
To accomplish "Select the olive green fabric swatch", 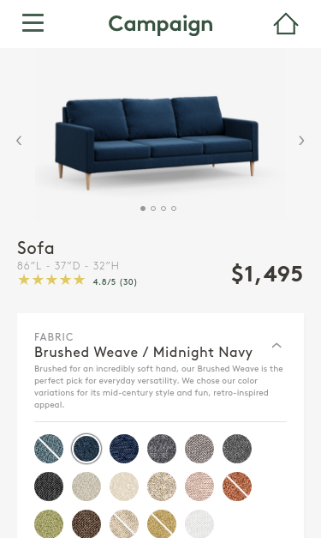I will (49, 524).
